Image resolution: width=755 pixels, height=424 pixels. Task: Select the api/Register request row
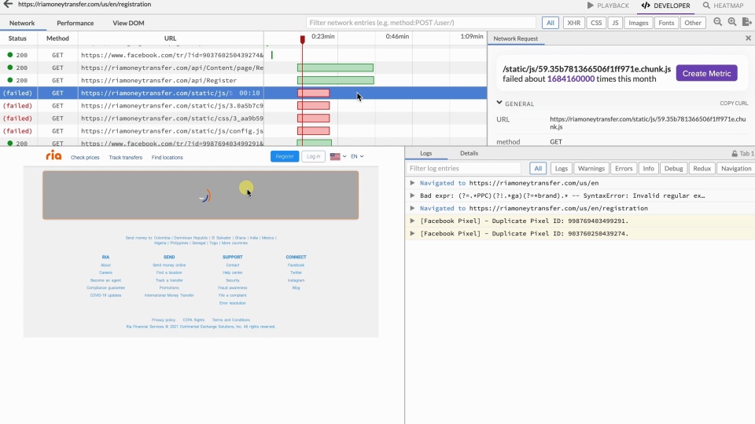point(243,80)
